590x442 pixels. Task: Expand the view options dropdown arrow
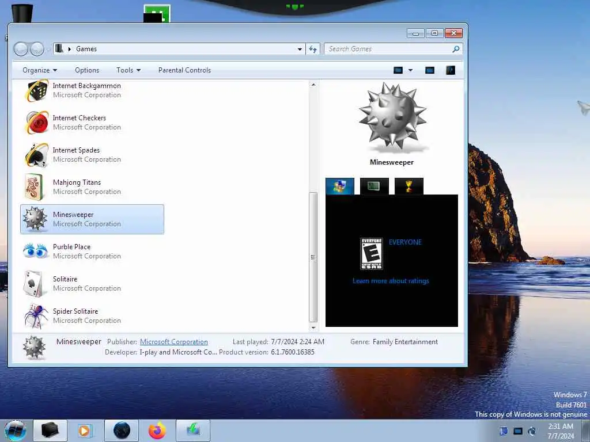point(410,70)
